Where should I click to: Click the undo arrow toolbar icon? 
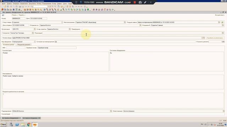pos(26,7)
